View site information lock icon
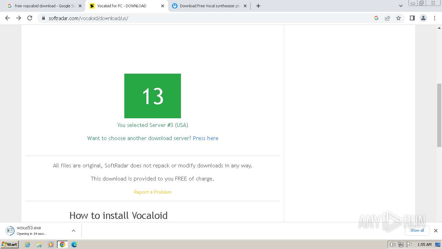Image resolution: width=442 pixels, height=249 pixels. [x=44, y=18]
